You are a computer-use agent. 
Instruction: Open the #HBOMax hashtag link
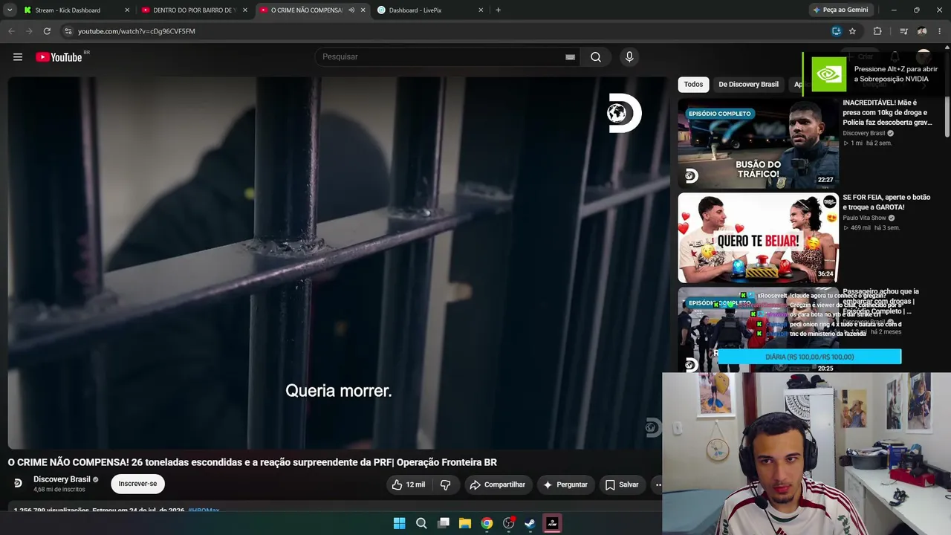[x=204, y=510]
